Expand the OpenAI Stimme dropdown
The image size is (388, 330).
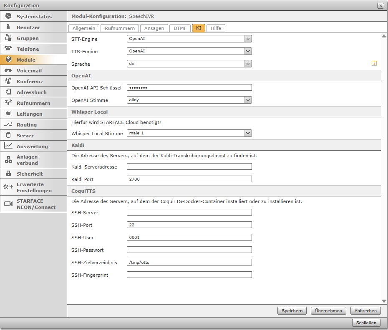tap(248, 100)
